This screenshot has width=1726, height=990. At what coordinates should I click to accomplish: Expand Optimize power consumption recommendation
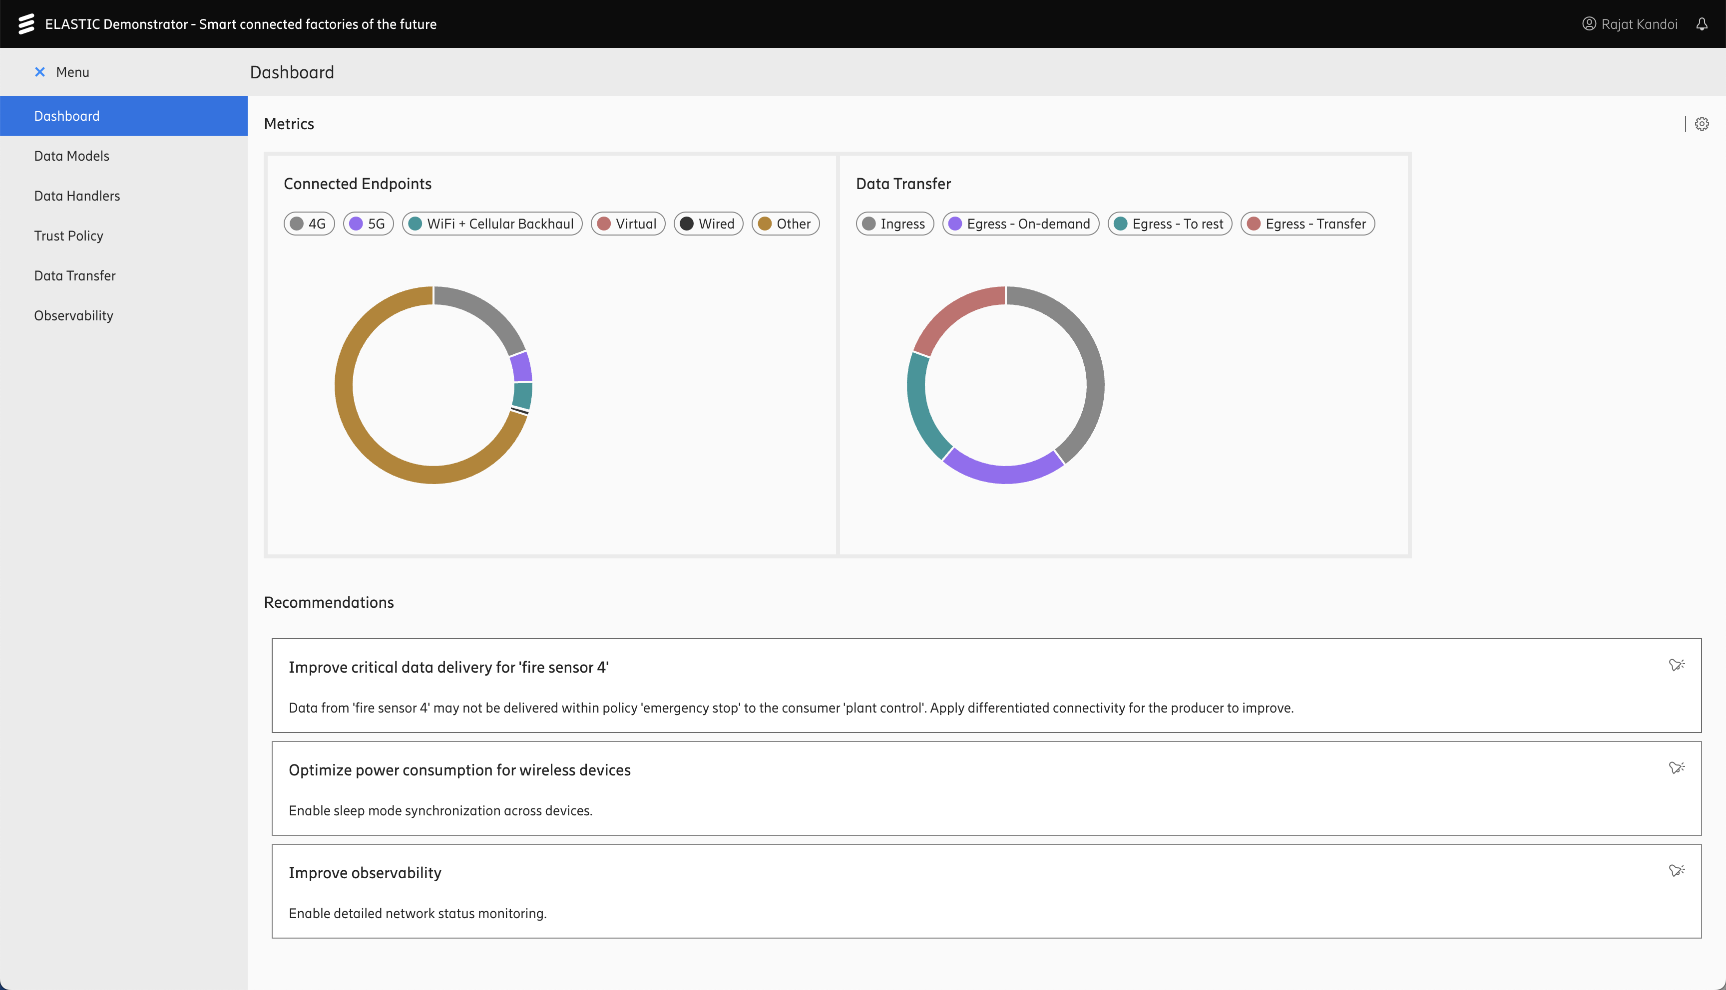pos(459,770)
